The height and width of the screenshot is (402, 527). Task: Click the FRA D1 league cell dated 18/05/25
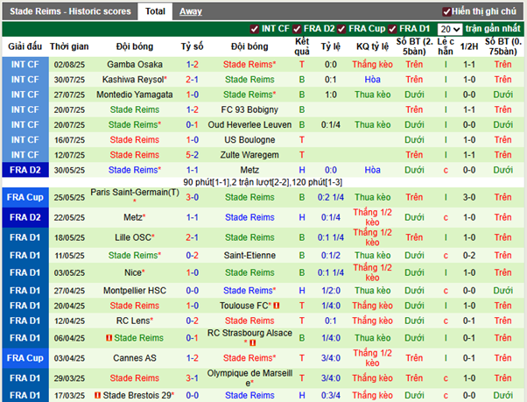(x=25, y=237)
